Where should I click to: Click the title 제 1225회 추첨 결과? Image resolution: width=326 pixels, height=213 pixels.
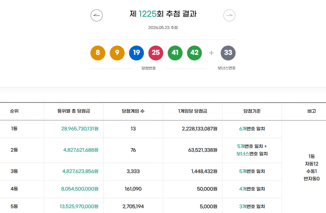pos(163,14)
